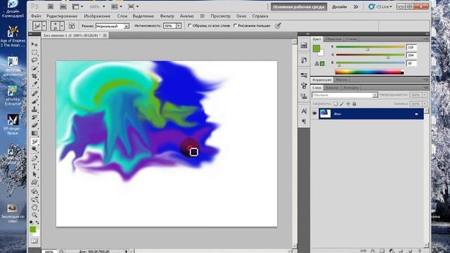Switch to Channels tab in Layers panel

[332, 87]
